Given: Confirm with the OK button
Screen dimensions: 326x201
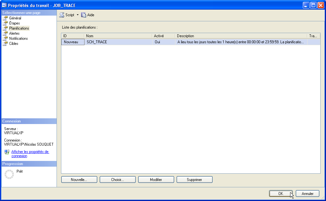Looking at the screenshot, I should click(x=281, y=193).
